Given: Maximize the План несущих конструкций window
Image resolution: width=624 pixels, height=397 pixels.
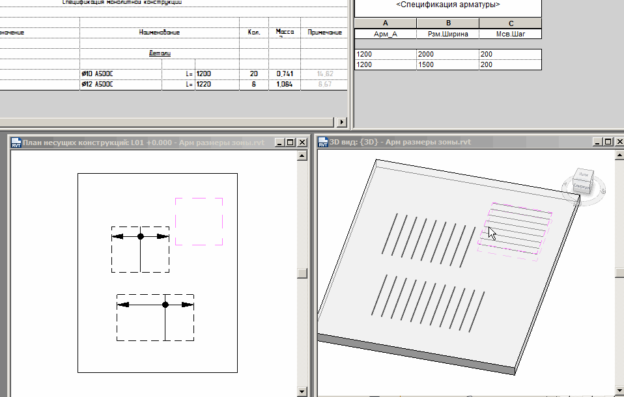Looking at the screenshot, I should (x=291, y=143).
